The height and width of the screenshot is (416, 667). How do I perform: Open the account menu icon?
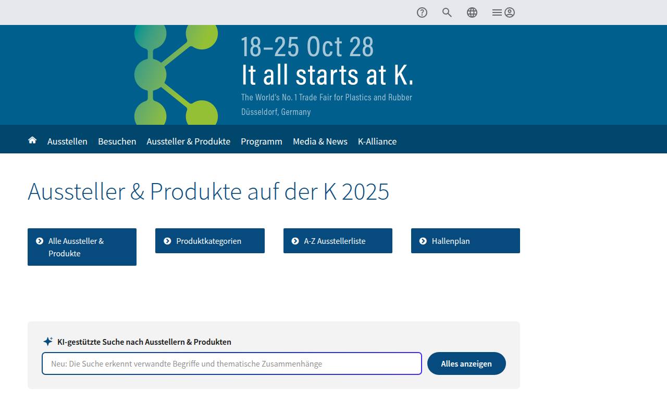coord(503,12)
